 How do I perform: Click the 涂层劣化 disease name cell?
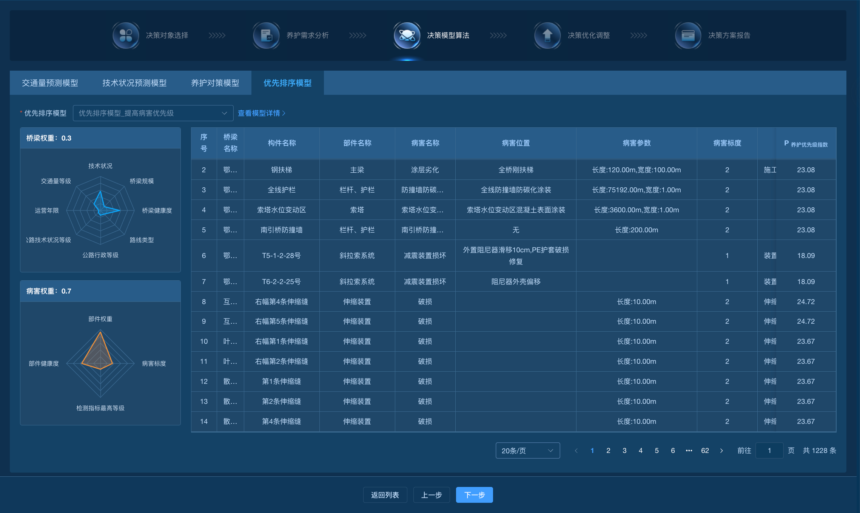click(425, 170)
